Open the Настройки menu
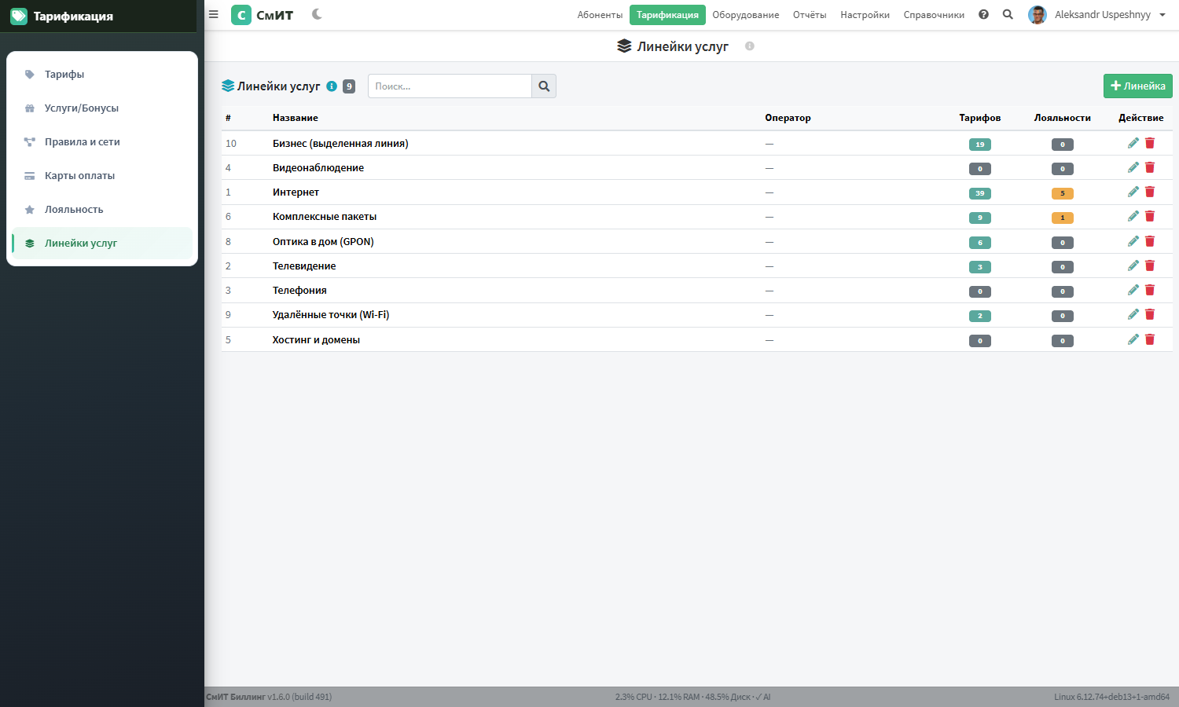This screenshot has width=1179, height=707. click(865, 15)
